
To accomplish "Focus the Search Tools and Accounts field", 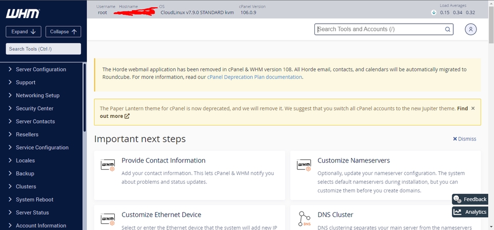I will click(384, 29).
